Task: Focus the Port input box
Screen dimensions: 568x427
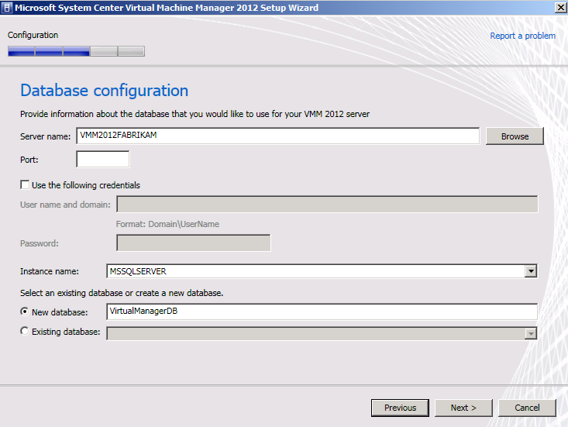Action: [x=103, y=160]
